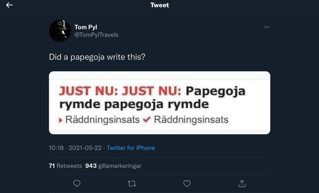View the list of 71 Retweets
Screen dimensions: 319x193
[x=65, y=166]
